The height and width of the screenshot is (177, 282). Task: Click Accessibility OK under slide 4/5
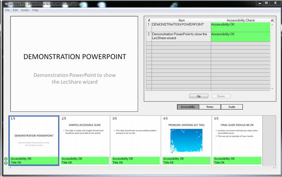(x=173, y=159)
